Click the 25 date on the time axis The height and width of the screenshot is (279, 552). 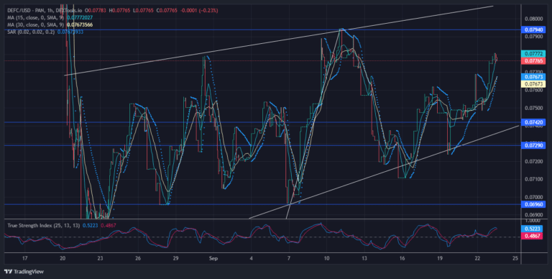click(x=515, y=259)
